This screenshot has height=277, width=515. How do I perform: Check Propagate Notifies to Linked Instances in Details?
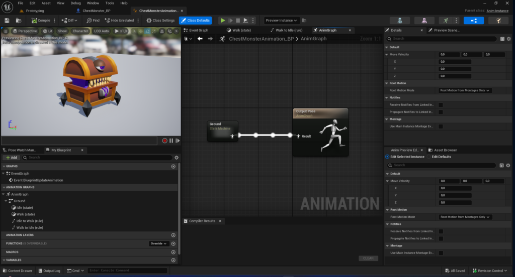coord(441,112)
